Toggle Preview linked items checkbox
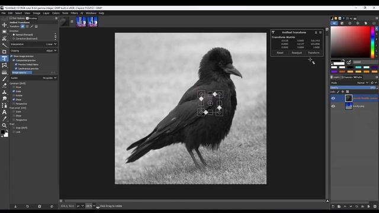379x213 pixels. [16, 64]
